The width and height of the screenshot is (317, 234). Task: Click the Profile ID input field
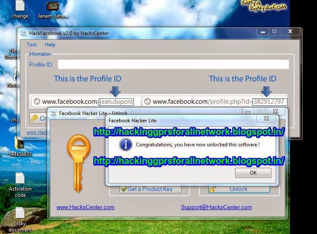pyautogui.click(x=173, y=64)
